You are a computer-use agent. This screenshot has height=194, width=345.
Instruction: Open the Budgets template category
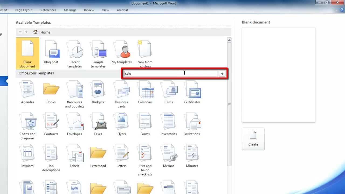98,92
